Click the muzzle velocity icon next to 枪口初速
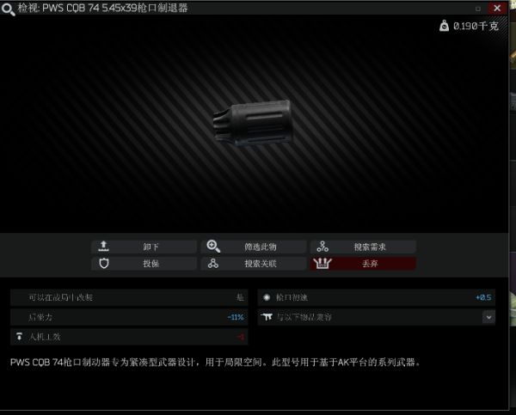 (x=267, y=297)
